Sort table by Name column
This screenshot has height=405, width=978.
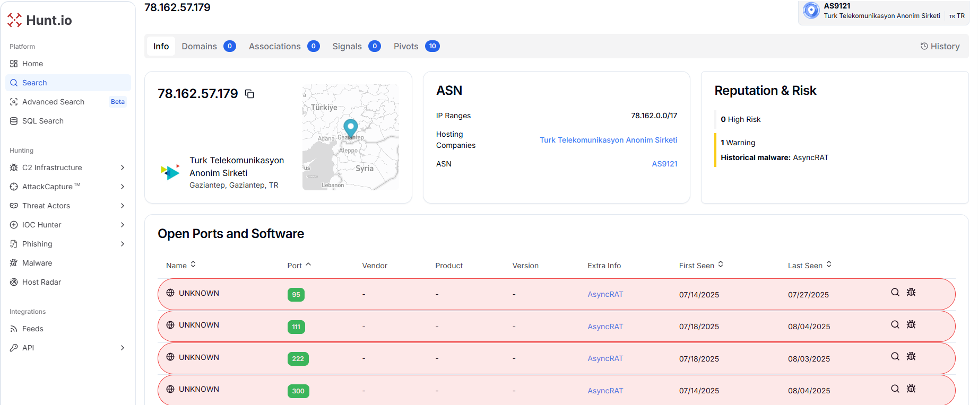click(181, 265)
